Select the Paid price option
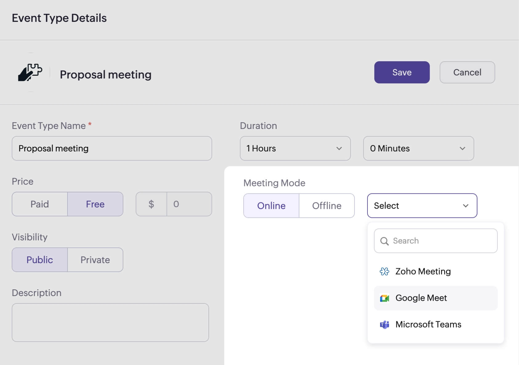Screen dimensions: 519x365 40,204
